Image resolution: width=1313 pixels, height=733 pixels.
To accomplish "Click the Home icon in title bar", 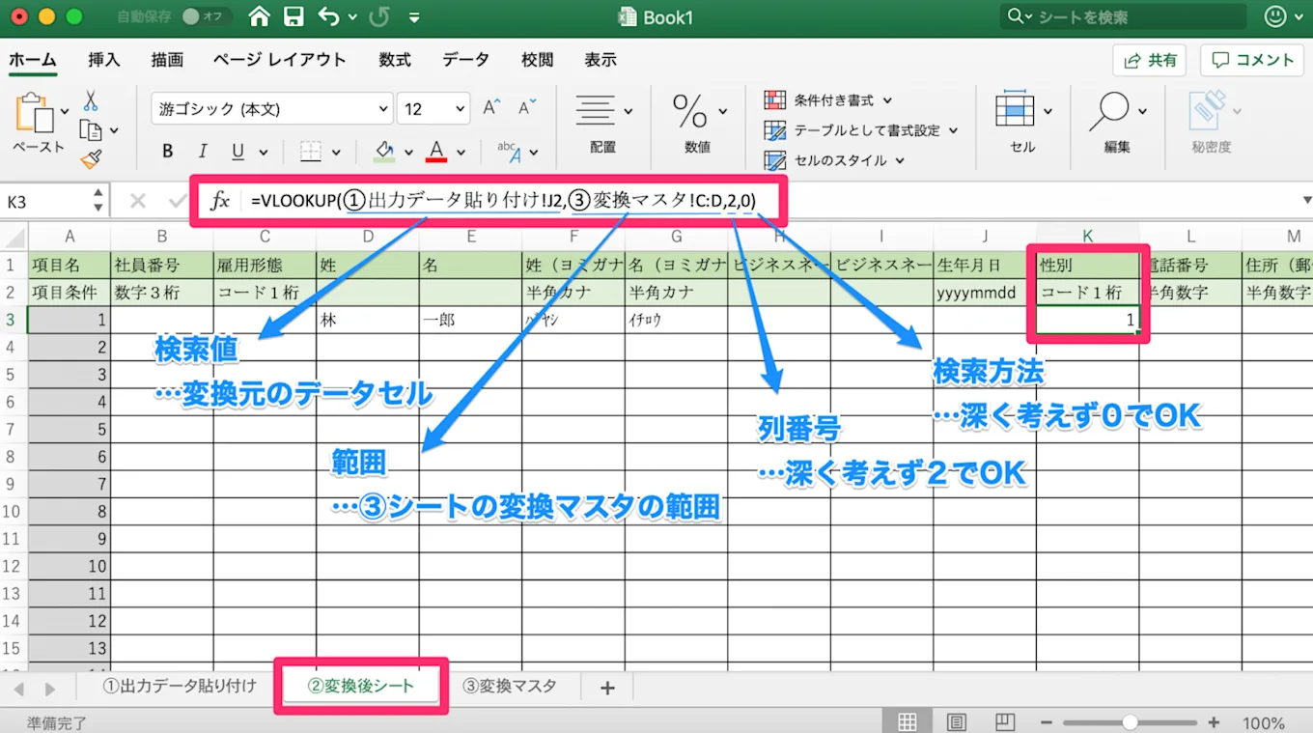I will tap(259, 16).
